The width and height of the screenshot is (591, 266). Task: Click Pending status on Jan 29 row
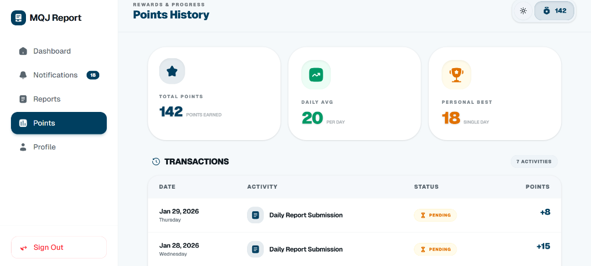pyautogui.click(x=435, y=215)
